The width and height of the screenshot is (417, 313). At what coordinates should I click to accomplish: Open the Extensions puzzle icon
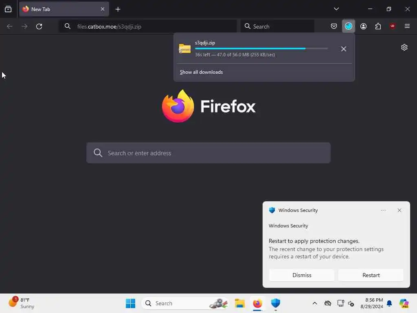coord(378,26)
